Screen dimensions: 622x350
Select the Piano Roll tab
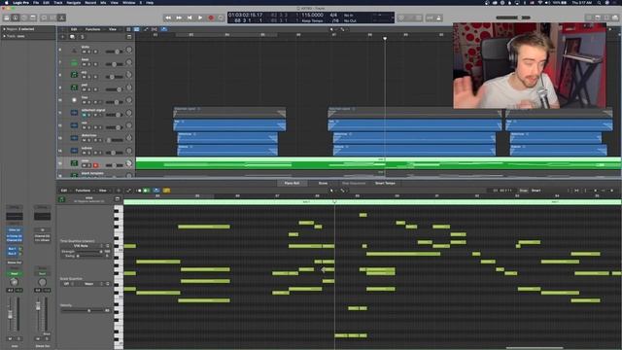click(x=292, y=184)
